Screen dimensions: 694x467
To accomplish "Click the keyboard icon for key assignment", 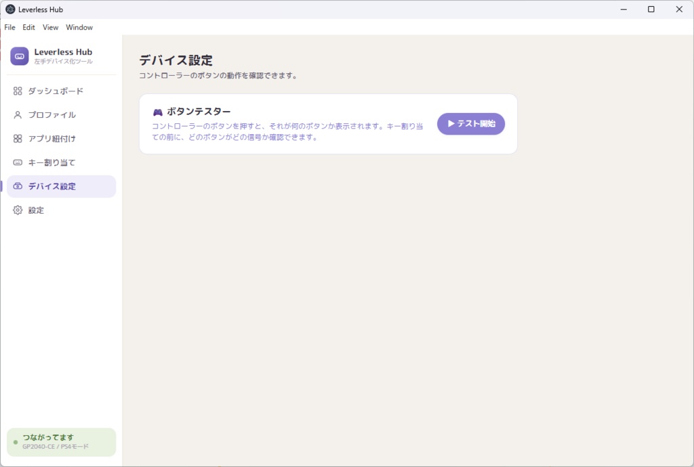I will coord(18,162).
